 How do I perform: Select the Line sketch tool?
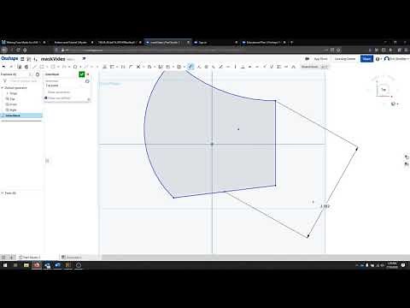pyautogui.click(x=35, y=67)
